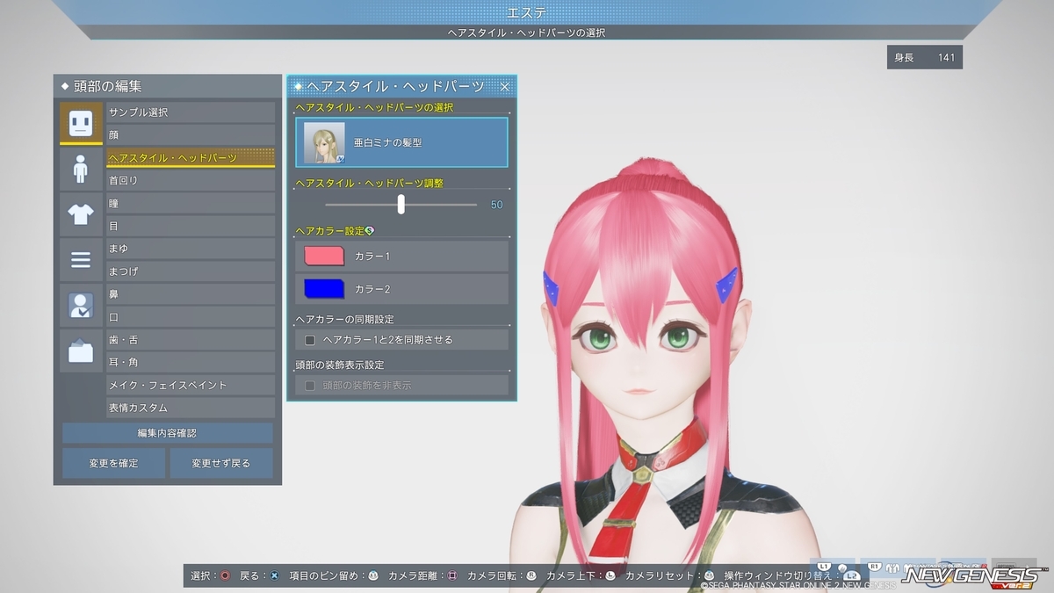Select the body figure category icon
This screenshot has height=593, width=1054.
click(81, 169)
